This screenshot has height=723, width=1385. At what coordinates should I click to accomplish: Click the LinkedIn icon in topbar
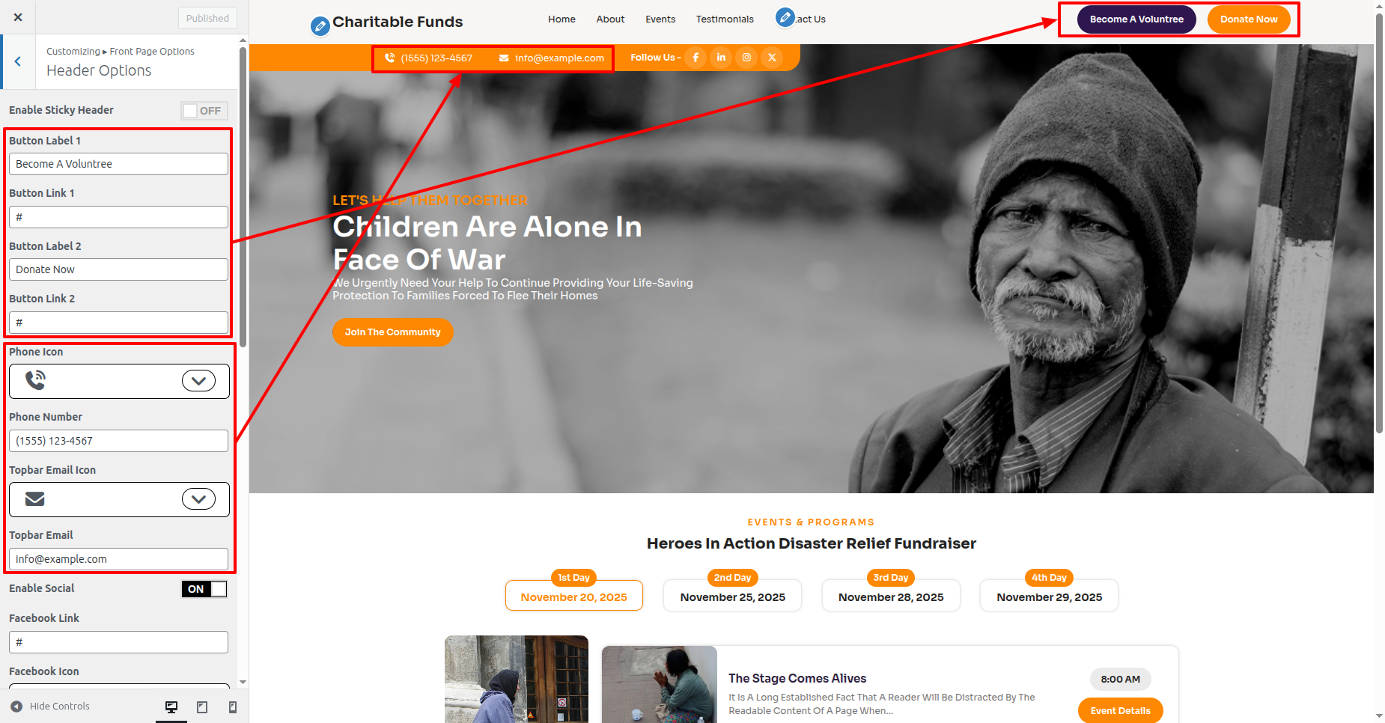[x=721, y=58]
